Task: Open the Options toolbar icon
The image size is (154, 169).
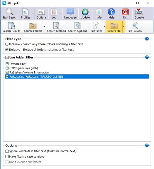Action: 41,12
